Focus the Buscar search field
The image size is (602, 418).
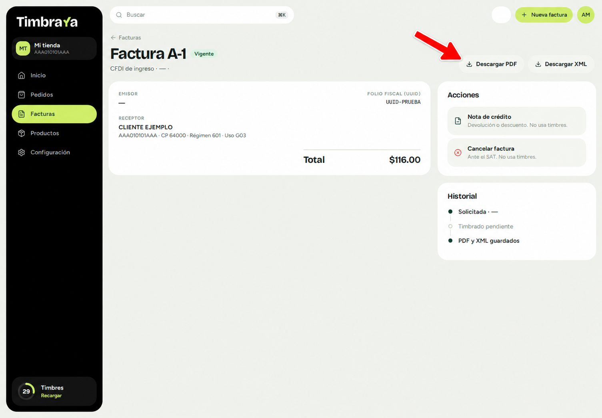point(202,15)
